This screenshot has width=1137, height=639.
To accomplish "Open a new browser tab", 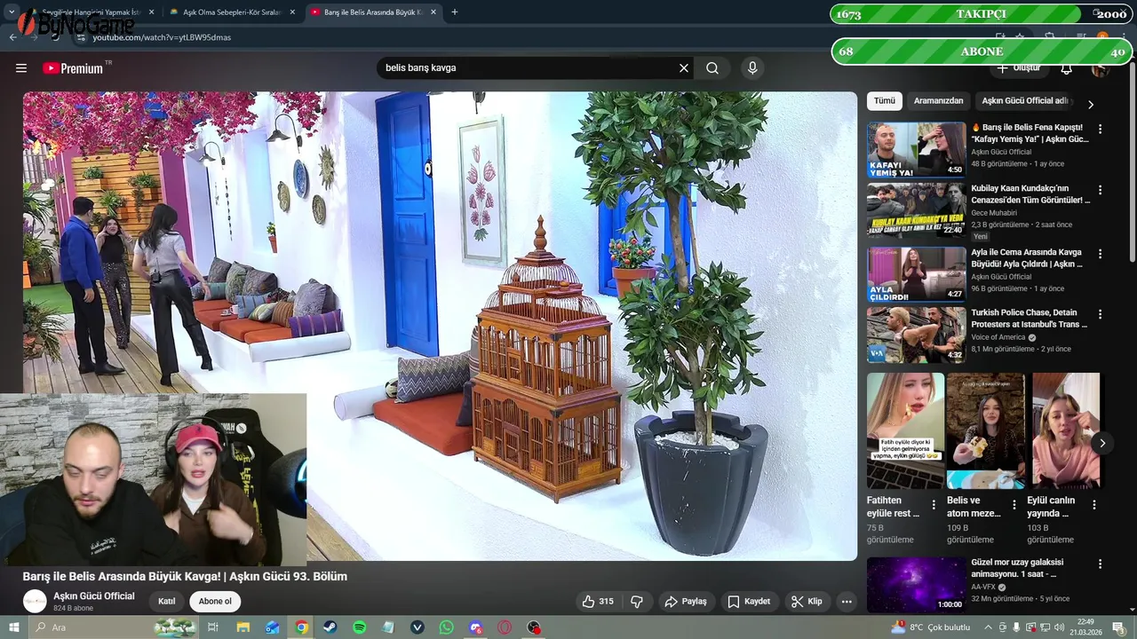I will 454,12.
